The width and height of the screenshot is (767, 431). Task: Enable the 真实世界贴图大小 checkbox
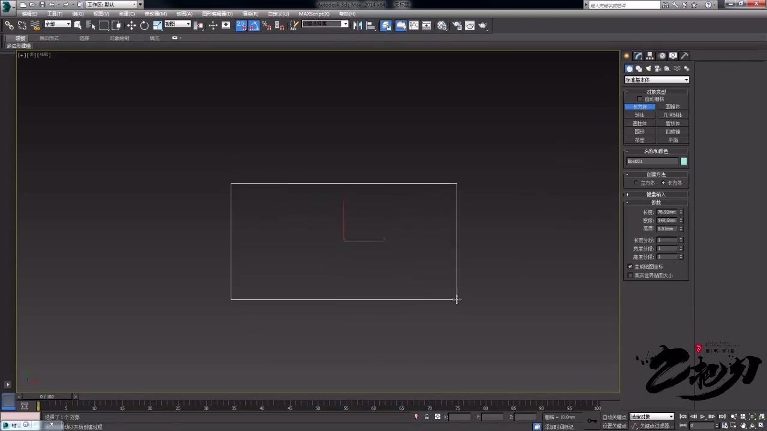630,275
